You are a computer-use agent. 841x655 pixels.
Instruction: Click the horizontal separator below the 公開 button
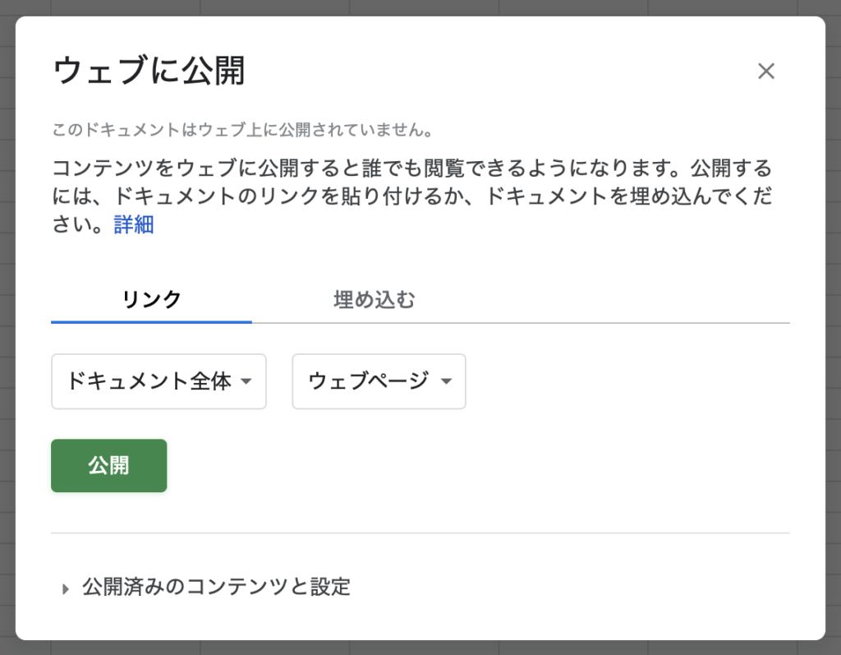[x=420, y=533]
